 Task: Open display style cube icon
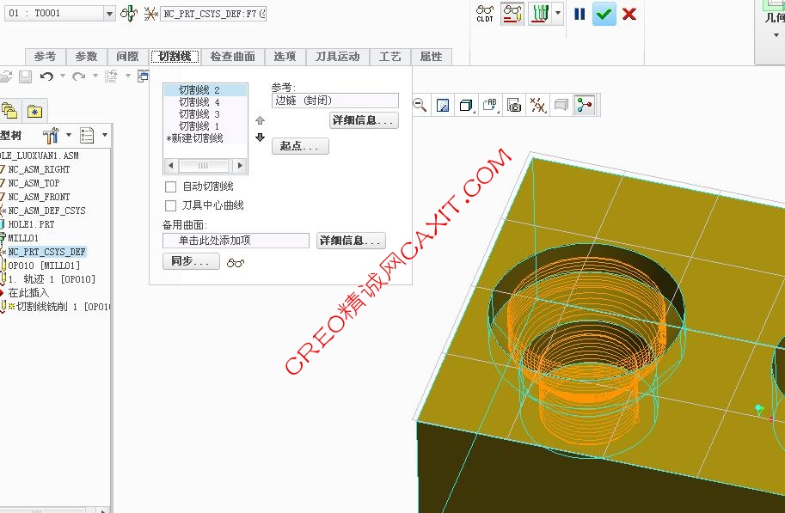click(466, 105)
